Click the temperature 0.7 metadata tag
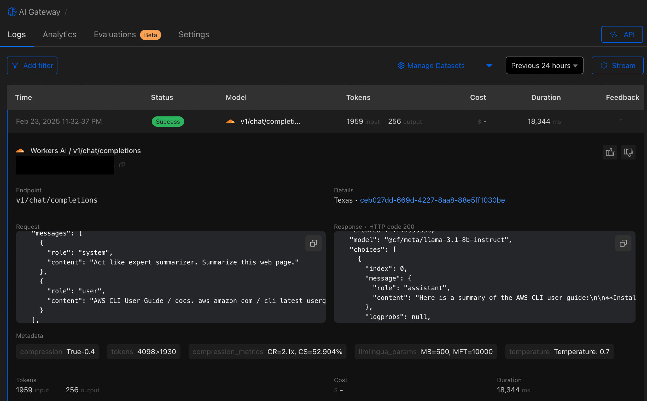 [559, 352]
